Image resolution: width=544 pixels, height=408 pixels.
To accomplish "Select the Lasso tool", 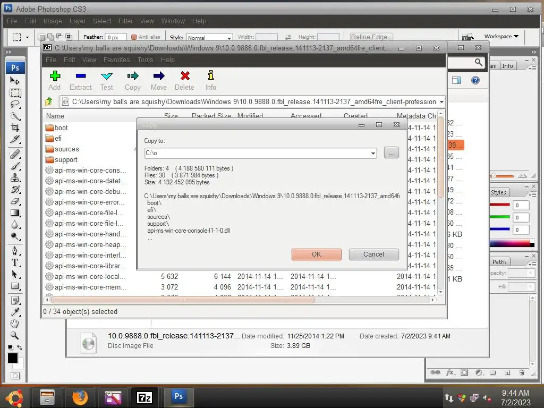I will coord(14,104).
